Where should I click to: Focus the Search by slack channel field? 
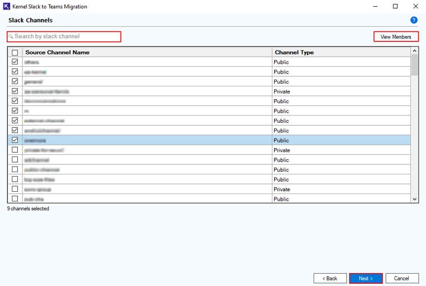click(64, 36)
